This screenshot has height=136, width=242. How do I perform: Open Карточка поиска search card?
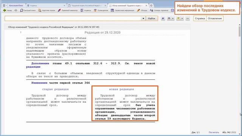pyautogui.click(x=47, y=10)
